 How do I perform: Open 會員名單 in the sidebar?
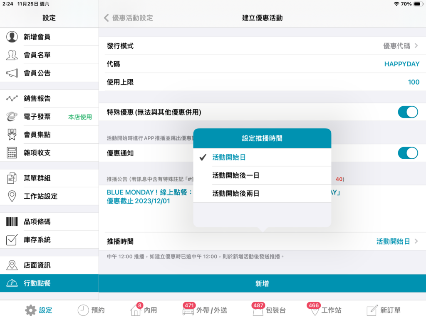coord(49,55)
